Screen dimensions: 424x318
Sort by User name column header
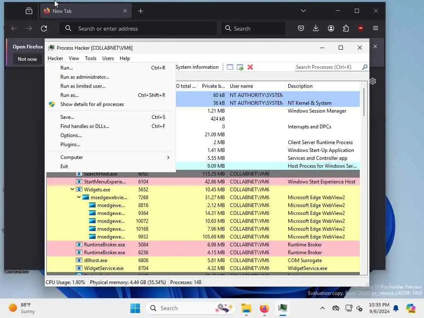[256, 86]
